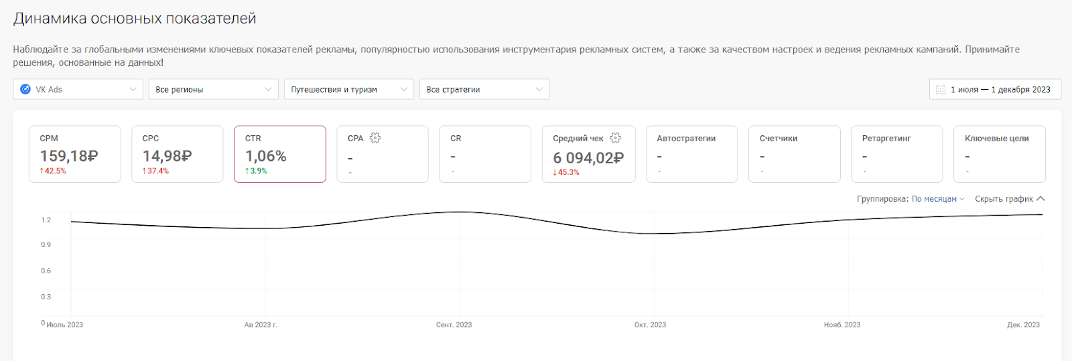Open the Все регионы dropdown
Image resolution: width=1072 pixels, height=361 pixels.
click(213, 89)
